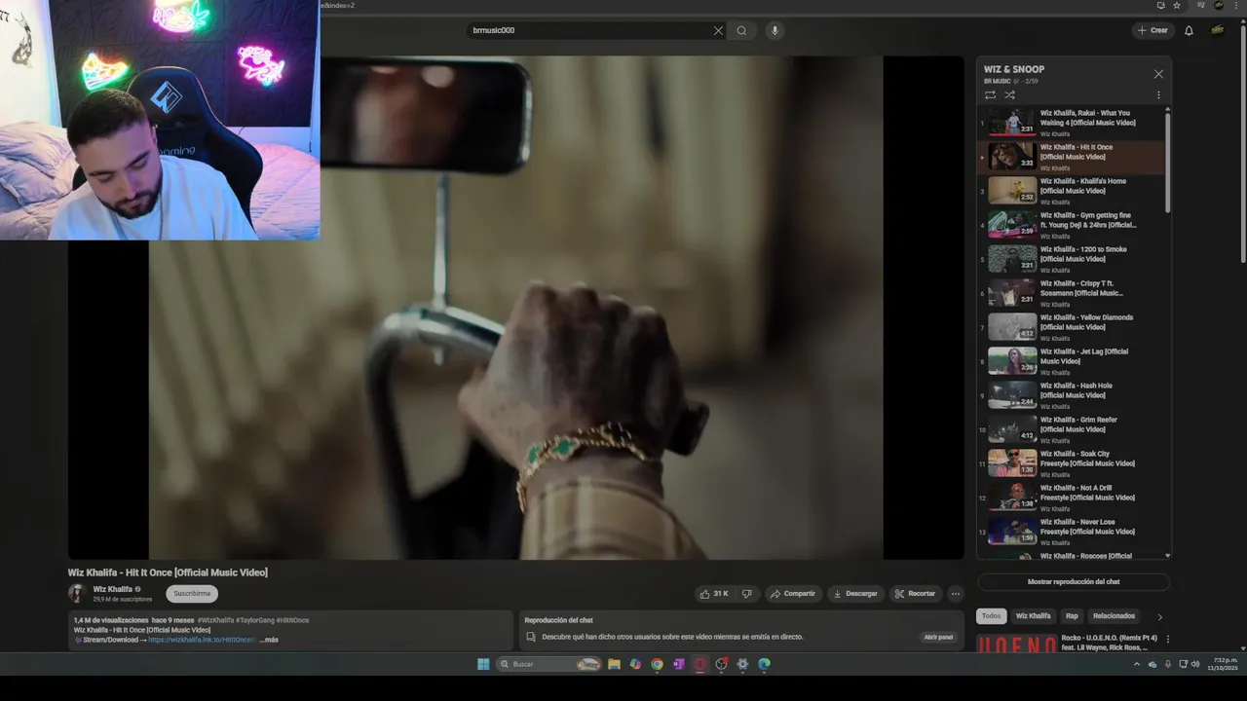Open Settings gear in the taskbar
The image size is (1247, 701).
pyautogui.click(x=742, y=664)
